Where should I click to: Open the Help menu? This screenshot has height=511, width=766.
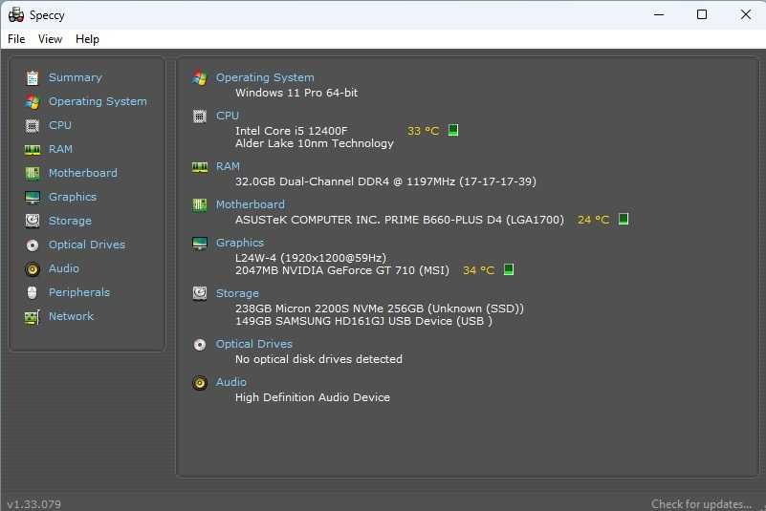click(x=87, y=39)
